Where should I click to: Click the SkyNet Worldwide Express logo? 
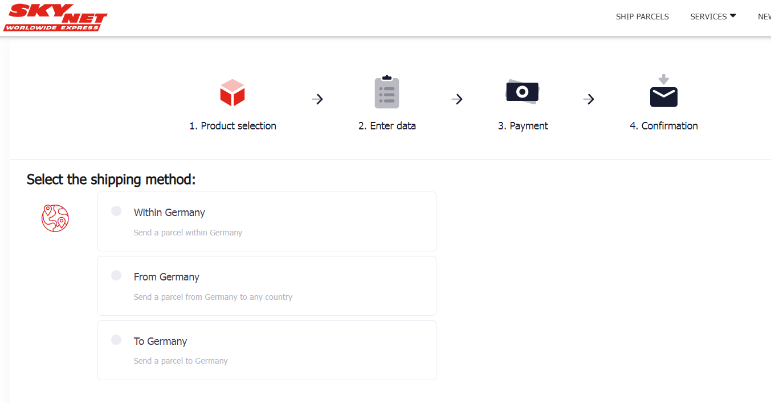click(x=55, y=18)
